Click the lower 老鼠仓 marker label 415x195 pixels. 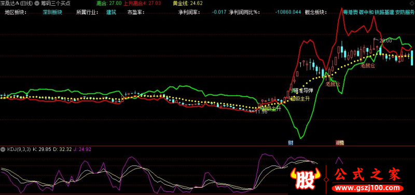click(x=333, y=84)
